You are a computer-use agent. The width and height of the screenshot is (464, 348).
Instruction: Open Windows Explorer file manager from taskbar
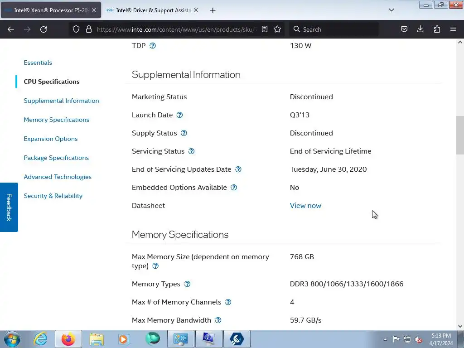97,339
